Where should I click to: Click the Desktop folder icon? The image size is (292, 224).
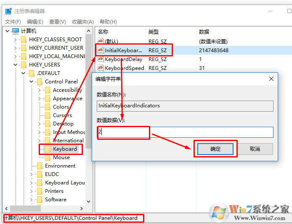click(48, 124)
